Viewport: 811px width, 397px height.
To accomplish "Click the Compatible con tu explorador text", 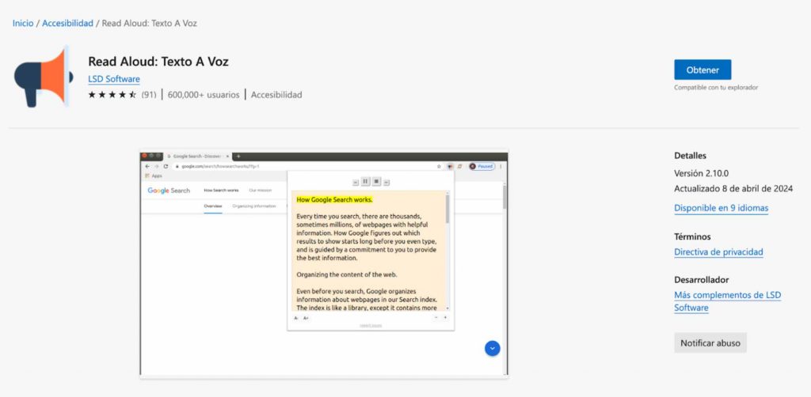I will coord(716,88).
